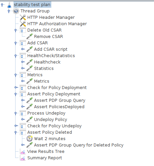Click the Metrics controller icon
154x166 pixels.
pos(23,75)
